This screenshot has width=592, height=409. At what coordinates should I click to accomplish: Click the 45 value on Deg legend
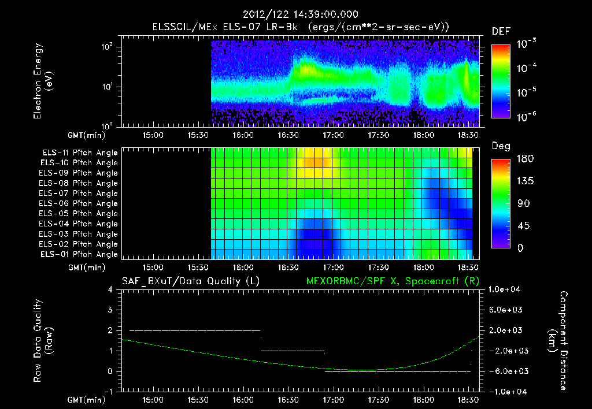click(523, 226)
